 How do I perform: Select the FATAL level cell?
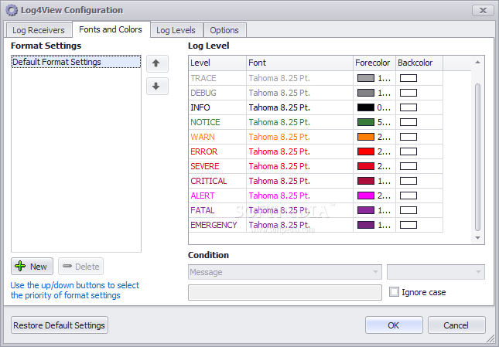[217, 210]
